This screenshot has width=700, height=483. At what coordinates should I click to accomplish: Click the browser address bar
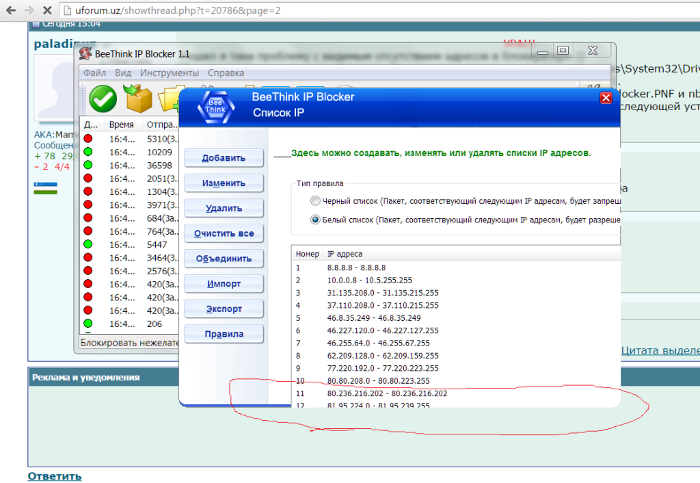click(342, 11)
